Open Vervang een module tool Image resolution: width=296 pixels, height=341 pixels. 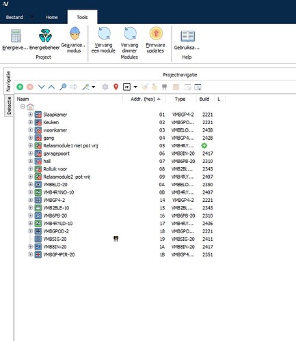coord(103,40)
